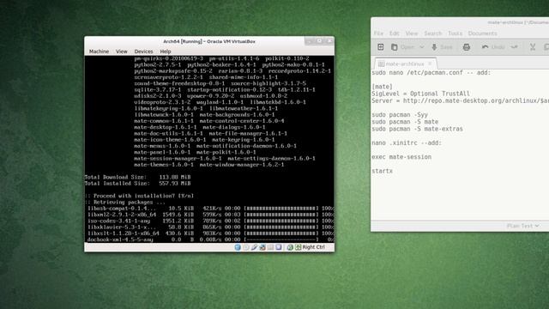The height and width of the screenshot is (309, 549).
Task: Click the hard disk activity indicator in VirtualBox
Action: 238,247
